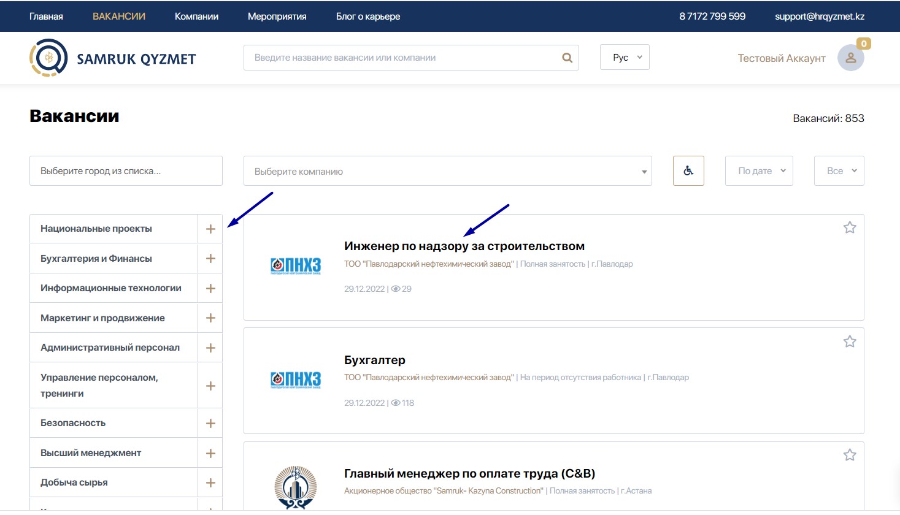Open the Бухгалтер vacancy title
900x515 pixels.
(375, 360)
